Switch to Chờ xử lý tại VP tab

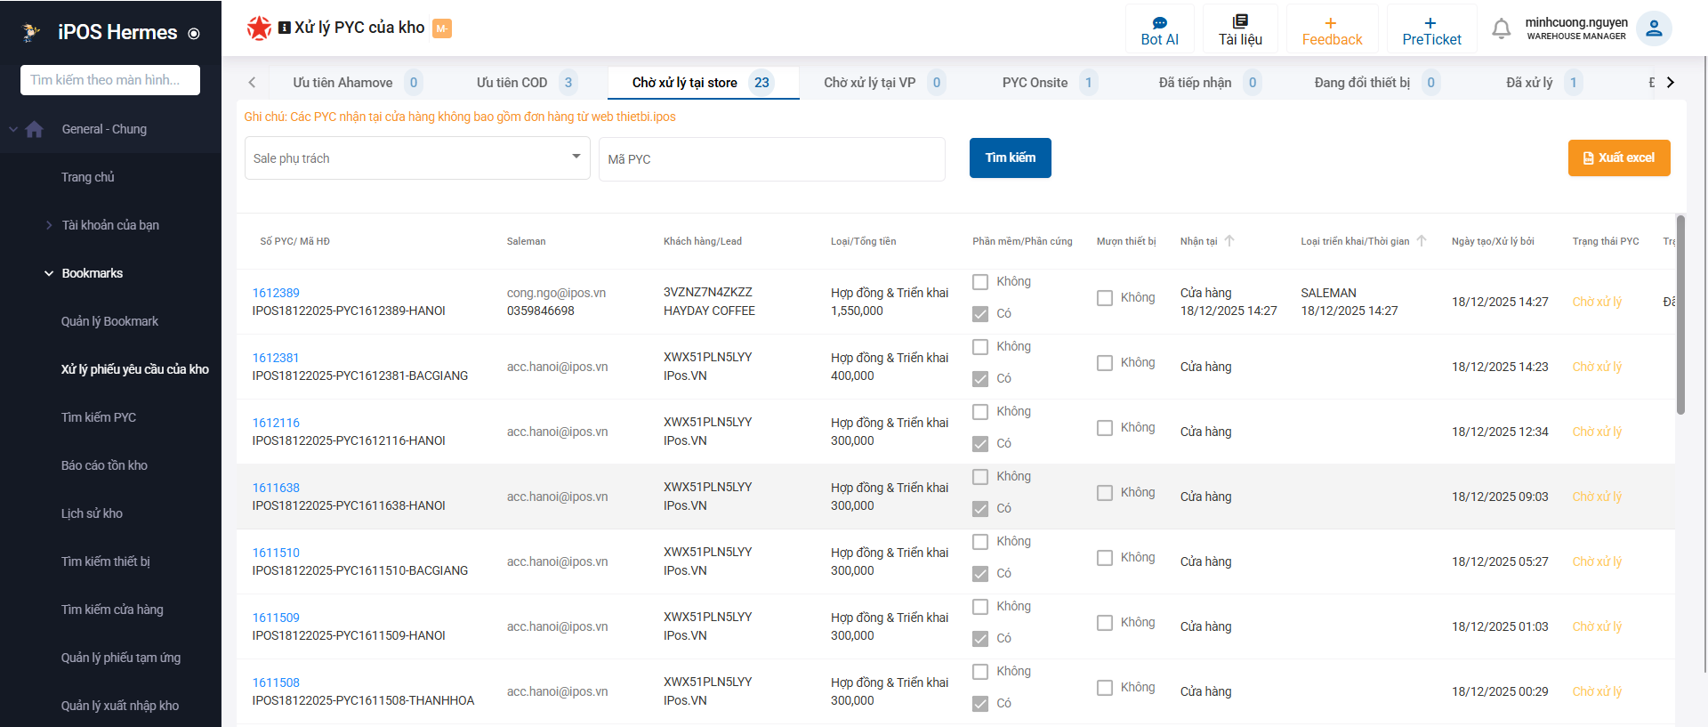[883, 83]
